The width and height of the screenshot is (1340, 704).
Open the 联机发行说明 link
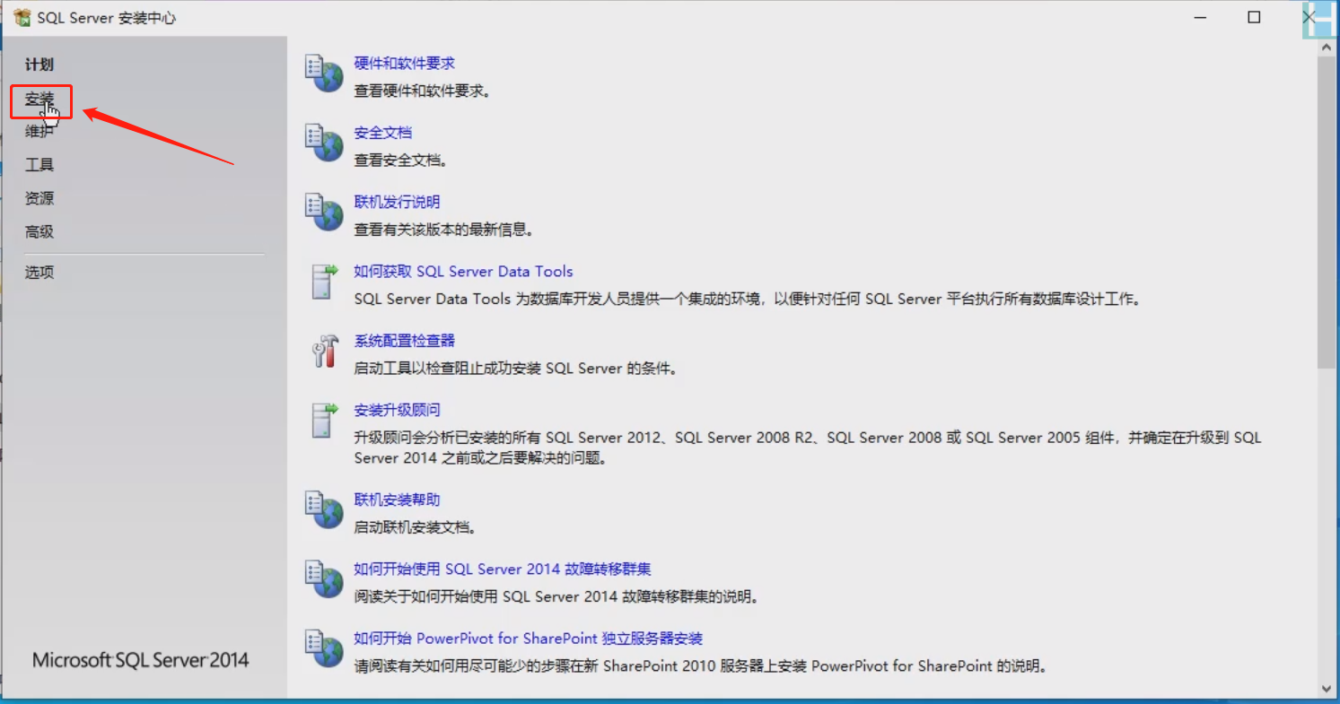point(398,202)
